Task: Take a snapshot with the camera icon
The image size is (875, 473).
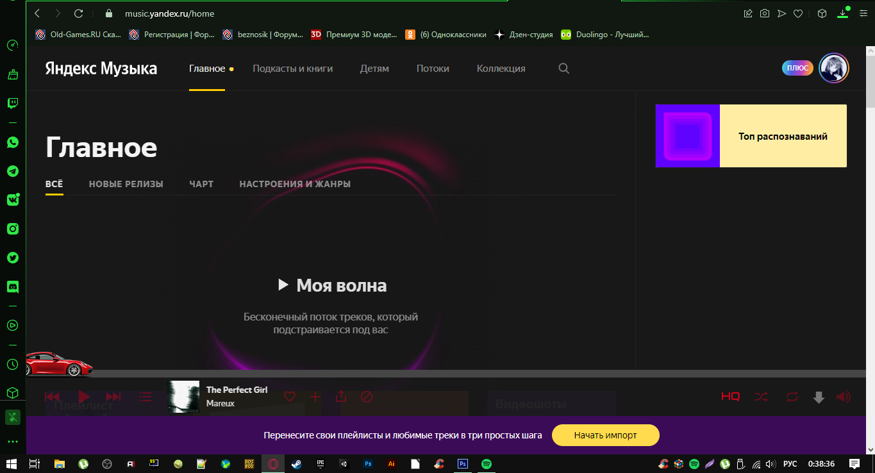Action: pos(765,13)
